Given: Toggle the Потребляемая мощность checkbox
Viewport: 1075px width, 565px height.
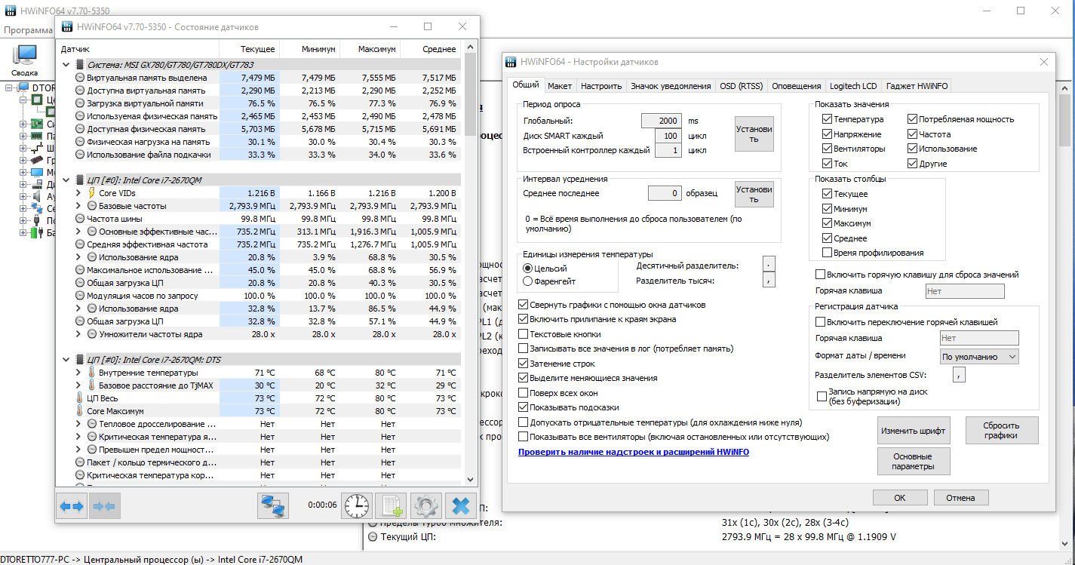Looking at the screenshot, I should 912,119.
